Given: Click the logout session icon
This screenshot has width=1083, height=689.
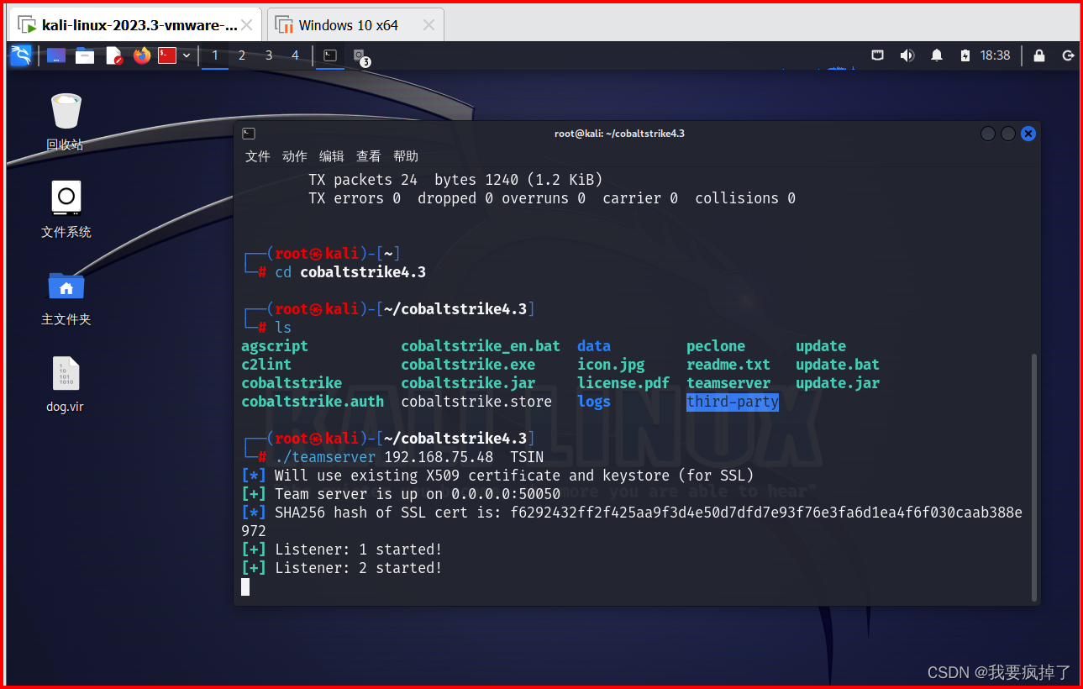Looking at the screenshot, I should (x=1068, y=55).
